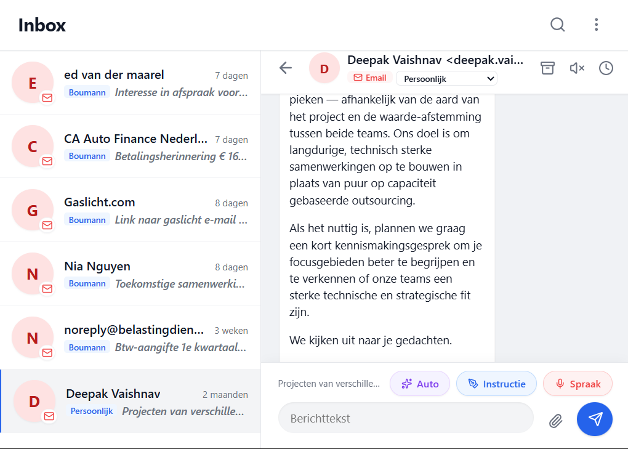Enable the Spraak voice input mode
This screenshot has height=449, width=628.
tap(577, 383)
